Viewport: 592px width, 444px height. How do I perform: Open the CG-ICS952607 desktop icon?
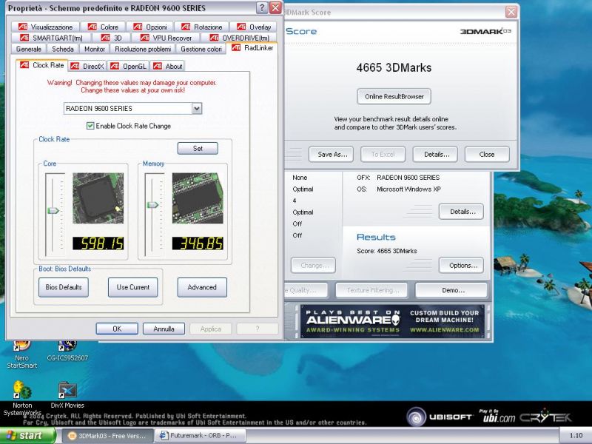coord(67,351)
